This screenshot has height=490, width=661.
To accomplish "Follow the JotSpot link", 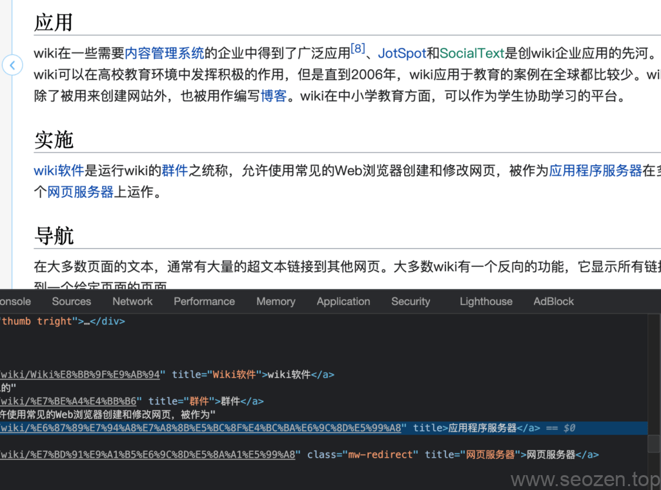I will [x=402, y=53].
